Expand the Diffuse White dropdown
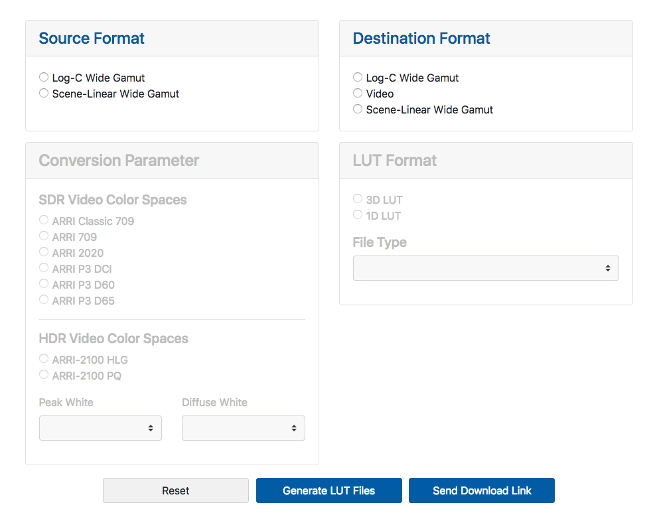 (243, 428)
